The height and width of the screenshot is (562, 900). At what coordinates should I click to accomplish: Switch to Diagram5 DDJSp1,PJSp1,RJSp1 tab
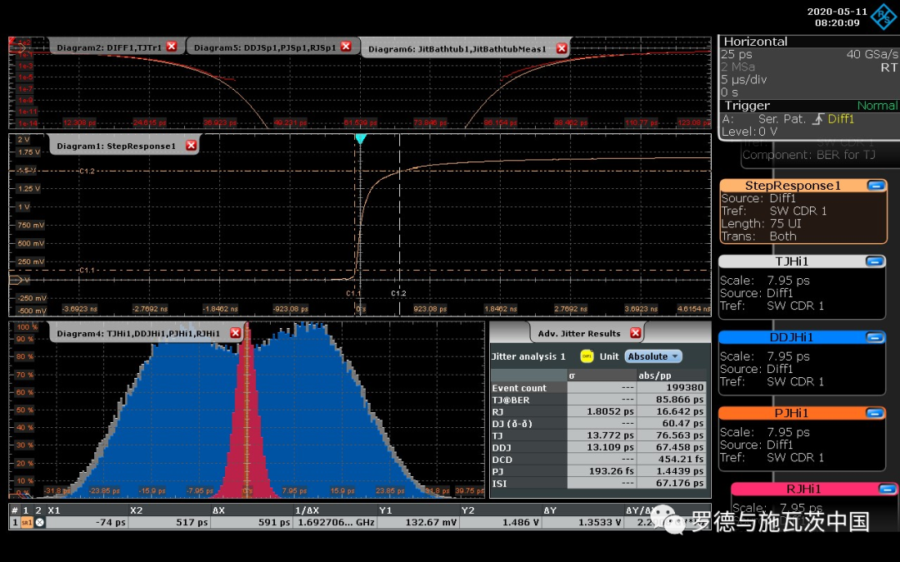click(x=265, y=47)
